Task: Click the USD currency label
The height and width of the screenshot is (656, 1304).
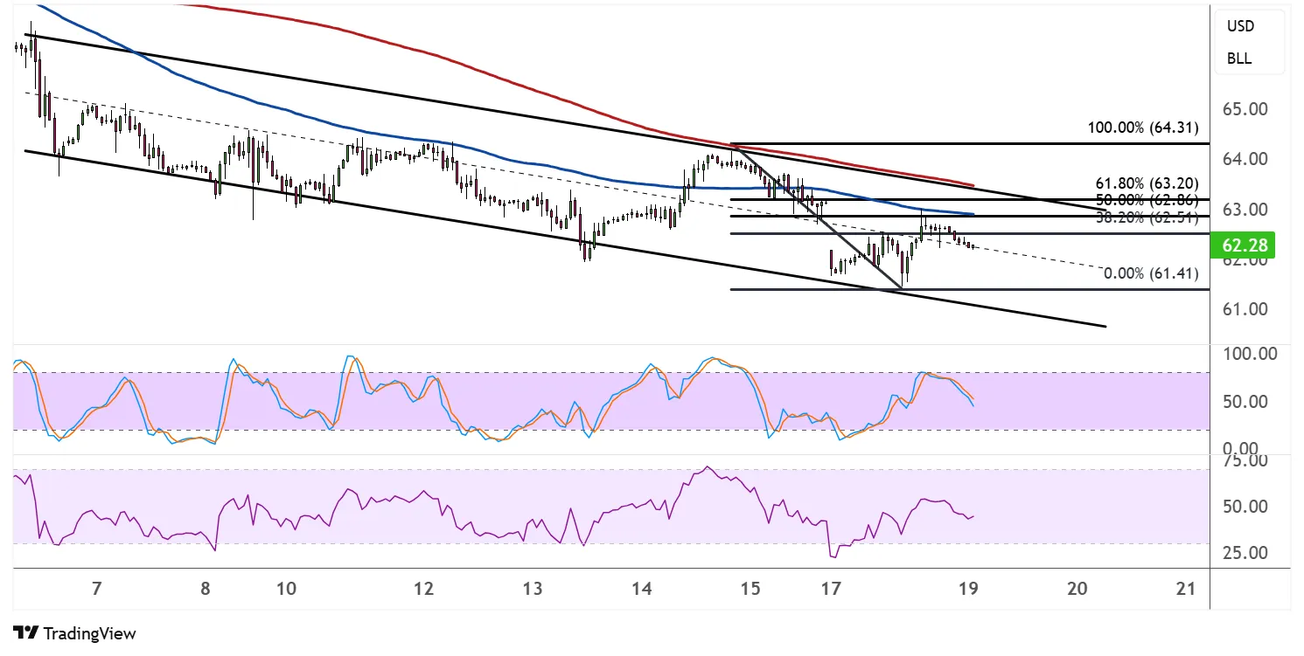Action: pyautogui.click(x=1239, y=26)
